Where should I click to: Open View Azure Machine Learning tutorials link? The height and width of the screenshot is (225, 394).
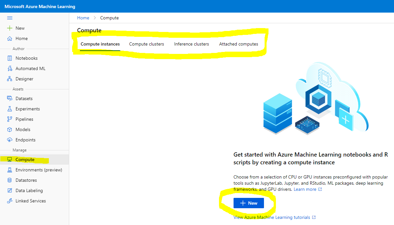click(x=272, y=217)
